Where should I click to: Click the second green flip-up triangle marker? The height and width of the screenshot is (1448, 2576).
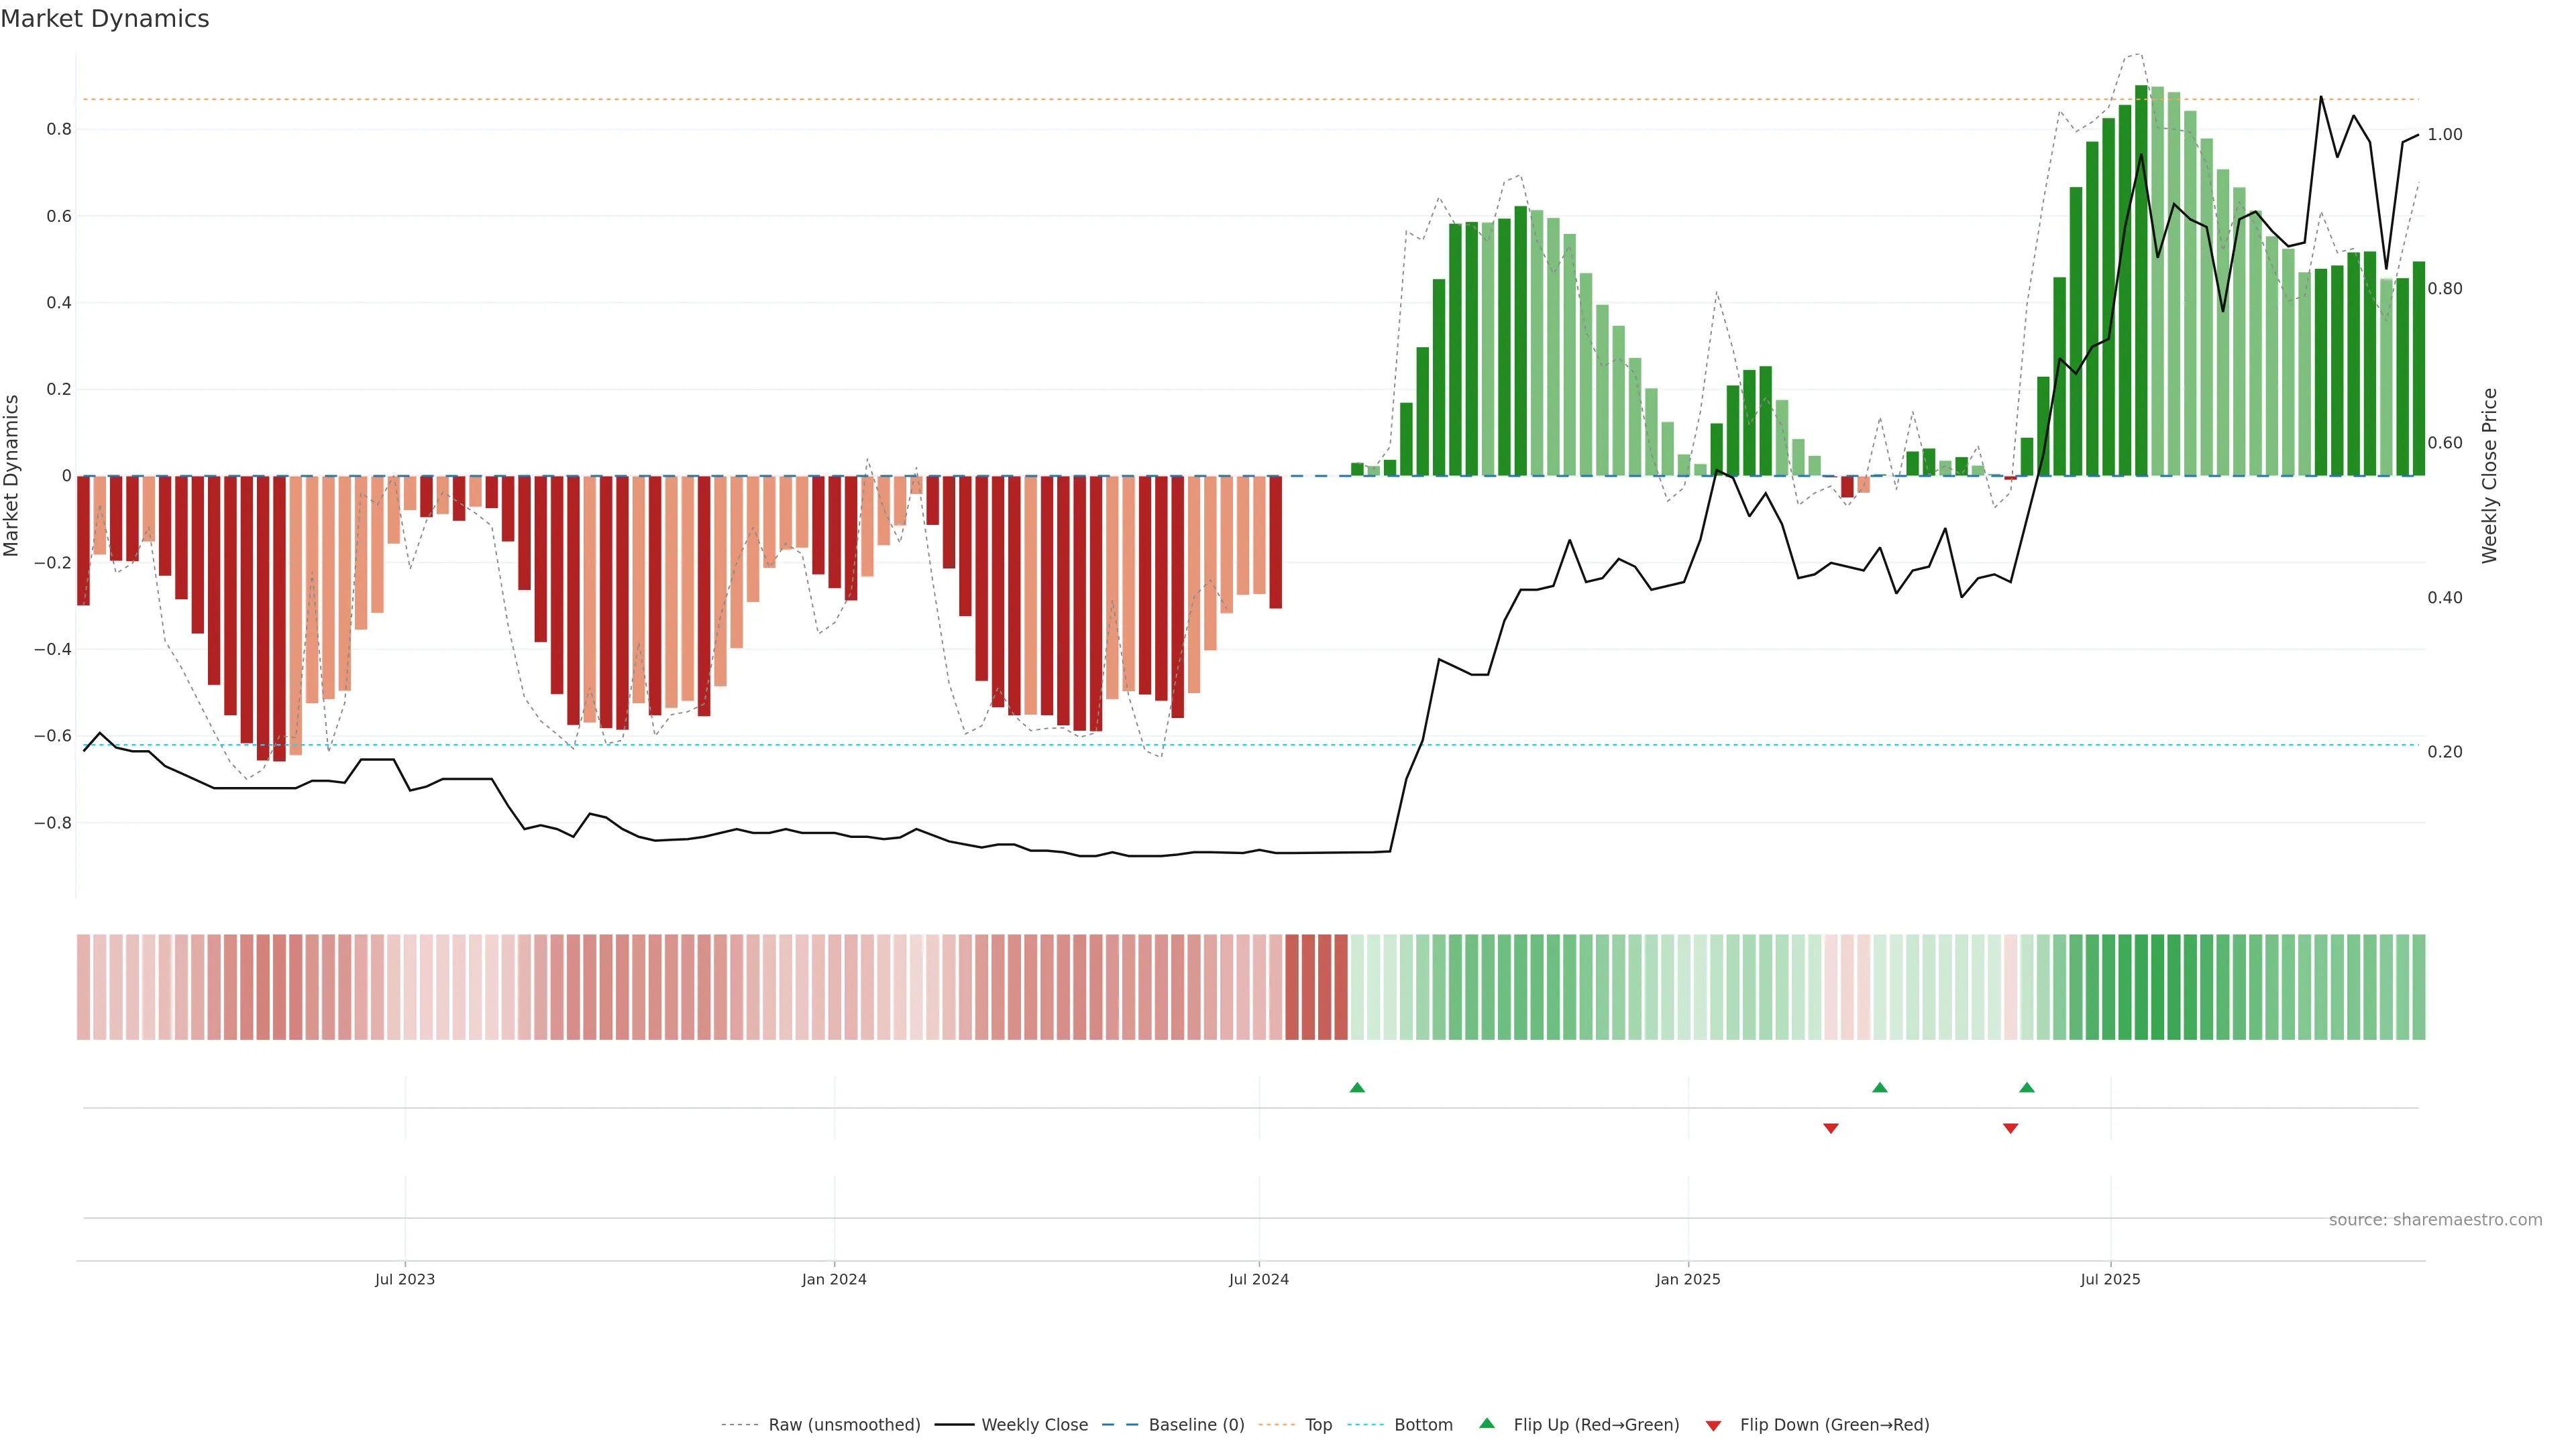(x=1880, y=1087)
